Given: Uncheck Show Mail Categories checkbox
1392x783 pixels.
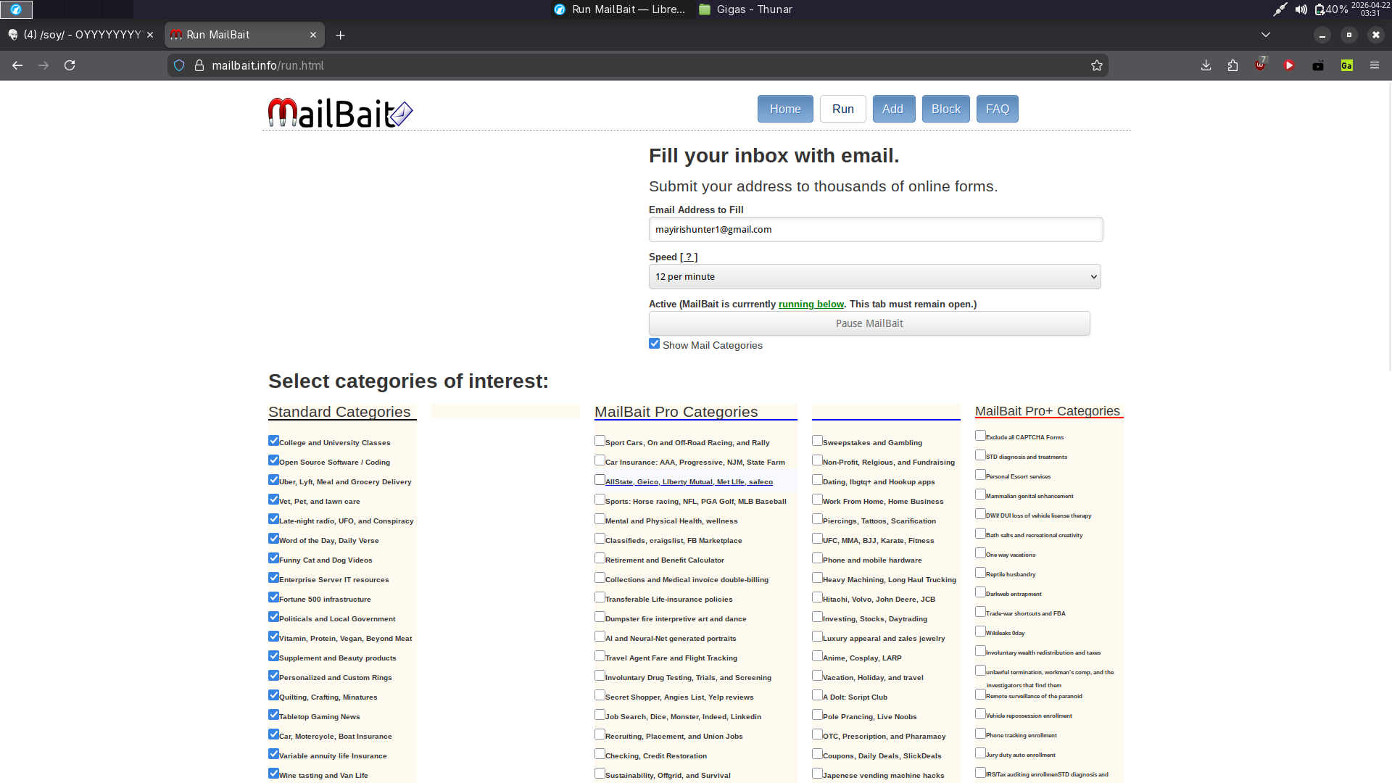Looking at the screenshot, I should [654, 344].
